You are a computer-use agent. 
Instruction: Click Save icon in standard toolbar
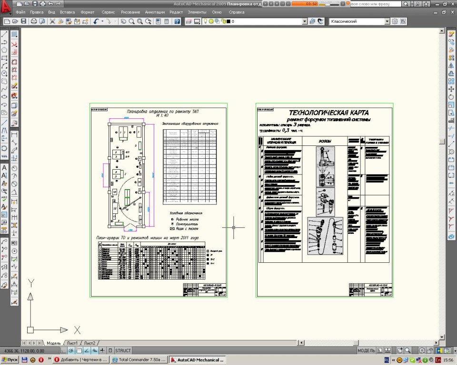tap(24, 21)
